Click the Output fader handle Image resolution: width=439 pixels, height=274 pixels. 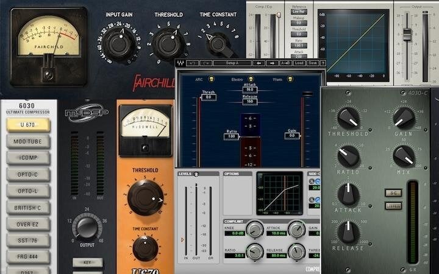(x=407, y=35)
